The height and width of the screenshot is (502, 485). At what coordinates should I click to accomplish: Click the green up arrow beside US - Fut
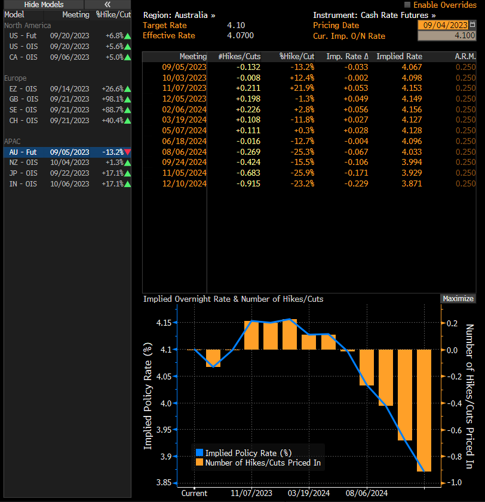point(127,36)
